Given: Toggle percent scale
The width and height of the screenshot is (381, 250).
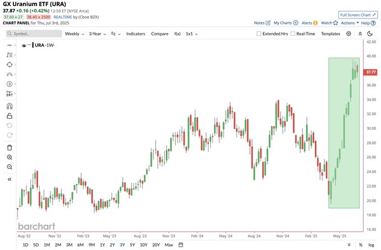Looking at the screenshot, I should pos(361,245).
